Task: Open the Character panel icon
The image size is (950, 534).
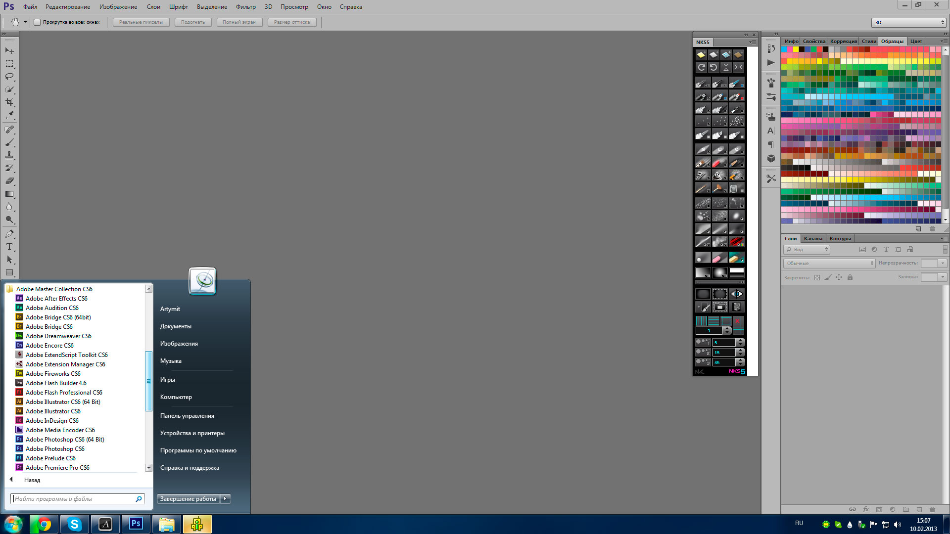Action: point(771,131)
